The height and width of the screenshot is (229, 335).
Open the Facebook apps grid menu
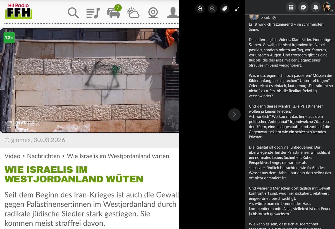point(291,7)
